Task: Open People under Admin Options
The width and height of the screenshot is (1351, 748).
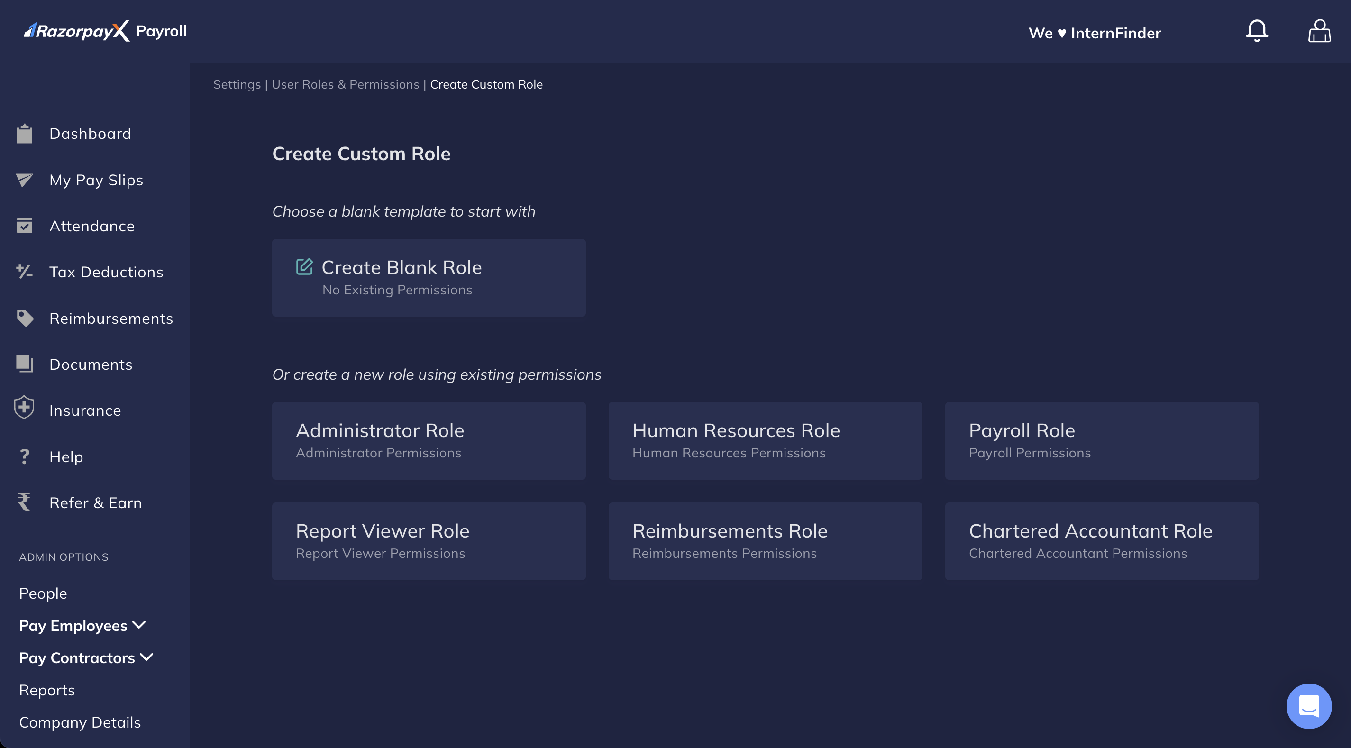Action: click(x=43, y=593)
